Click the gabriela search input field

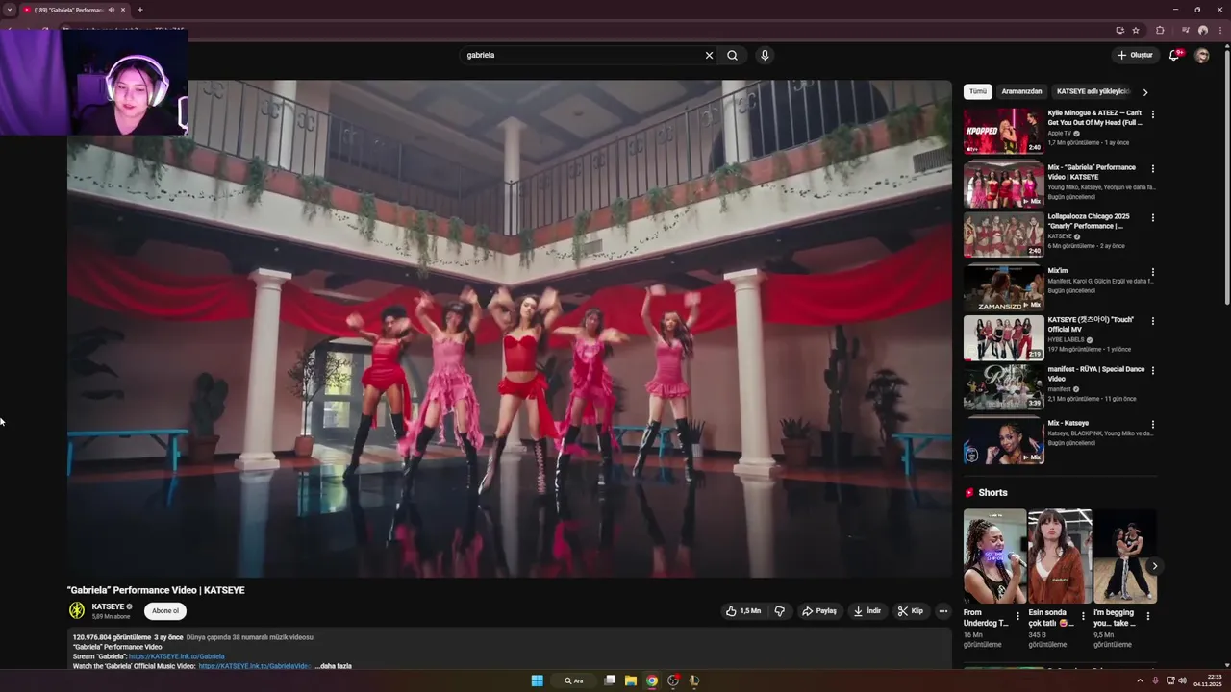click(582, 55)
